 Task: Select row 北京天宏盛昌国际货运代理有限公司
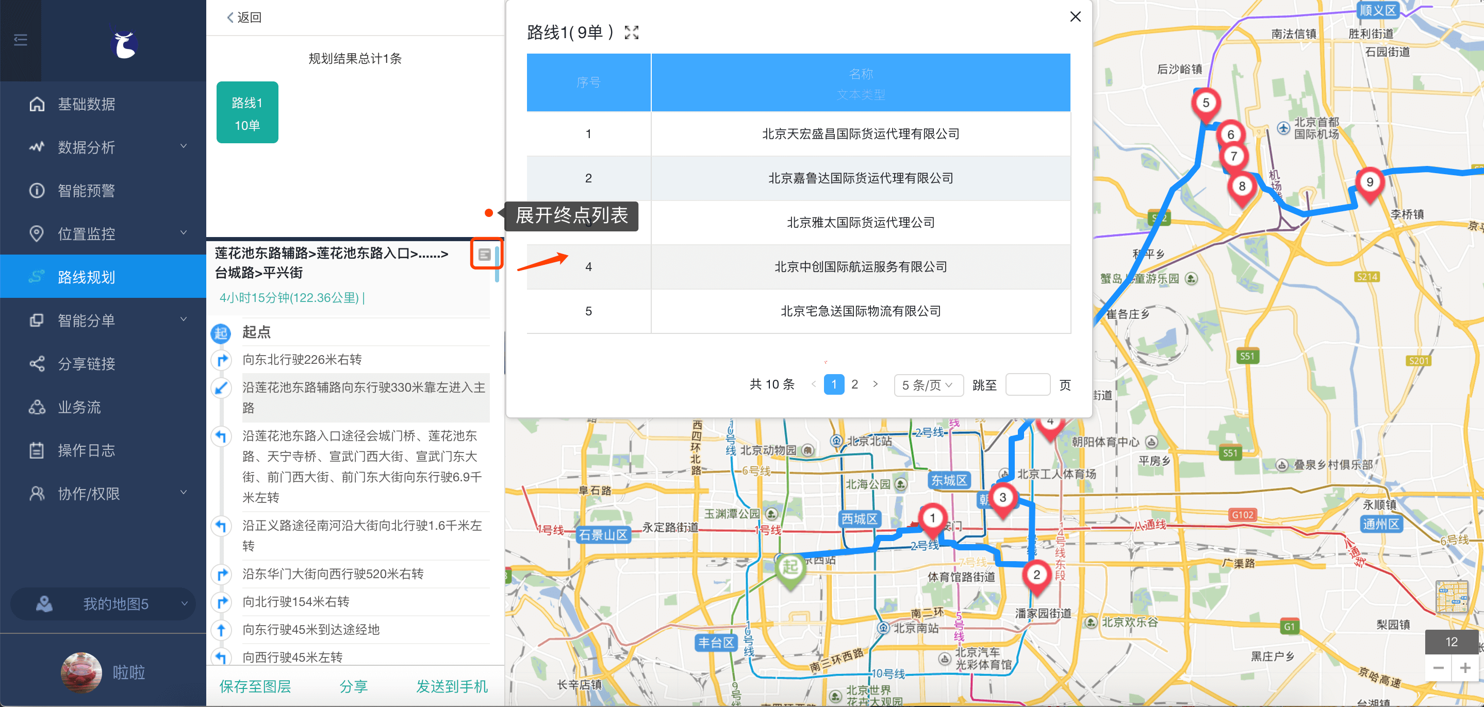click(798, 133)
